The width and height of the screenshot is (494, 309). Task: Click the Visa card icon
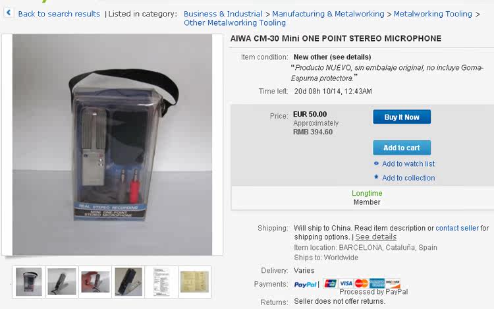[346, 283]
